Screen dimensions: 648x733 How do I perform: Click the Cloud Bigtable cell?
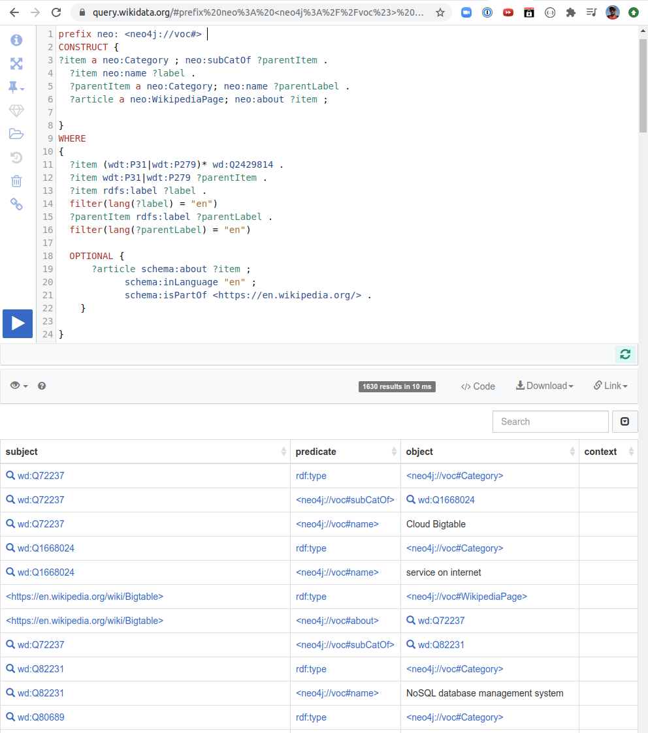[x=490, y=525]
